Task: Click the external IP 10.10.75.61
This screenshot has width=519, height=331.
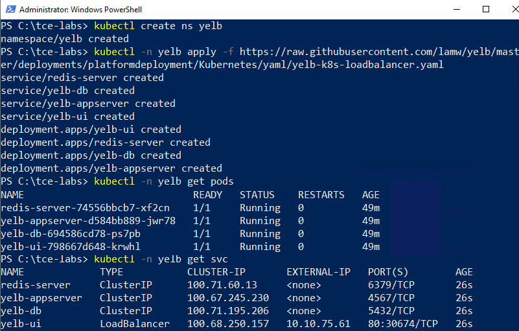Action: [318, 324]
